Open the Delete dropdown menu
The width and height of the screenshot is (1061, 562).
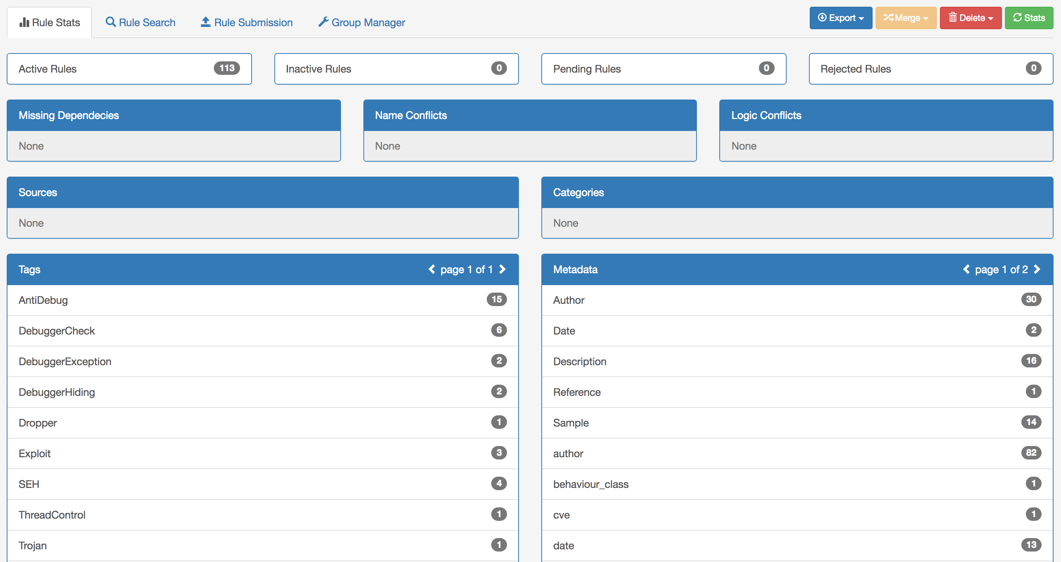click(971, 18)
